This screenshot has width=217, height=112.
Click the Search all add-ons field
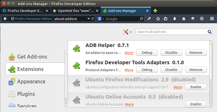click(x=174, y=32)
